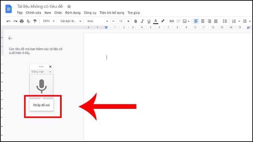Star this untitled document
Image resolution: width=253 pixels, height=142 pixels.
(69, 6)
